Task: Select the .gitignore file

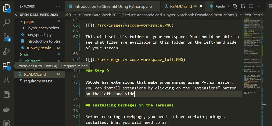Action: (39, 61)
